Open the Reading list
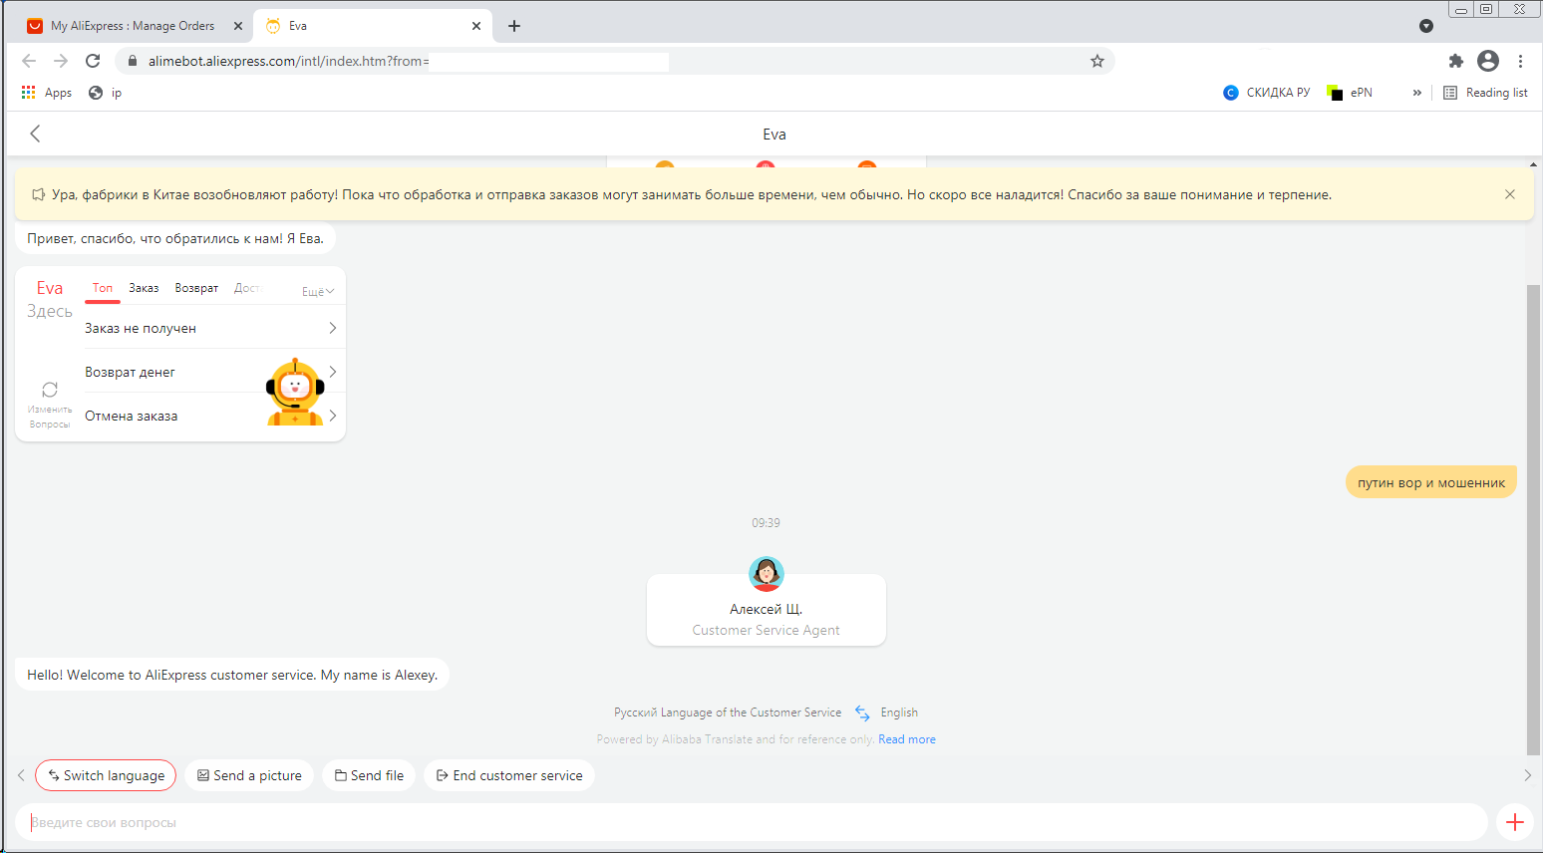 1485,93
